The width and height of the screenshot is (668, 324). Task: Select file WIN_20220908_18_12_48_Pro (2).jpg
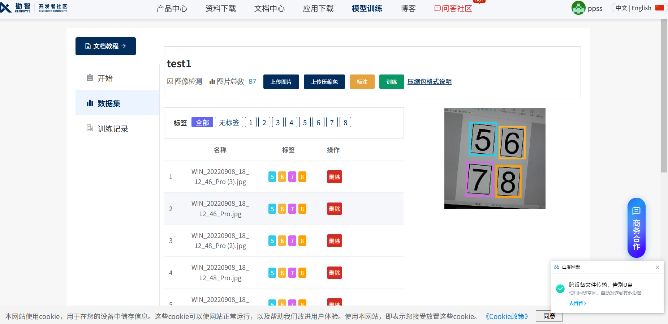tap(220, 241)
